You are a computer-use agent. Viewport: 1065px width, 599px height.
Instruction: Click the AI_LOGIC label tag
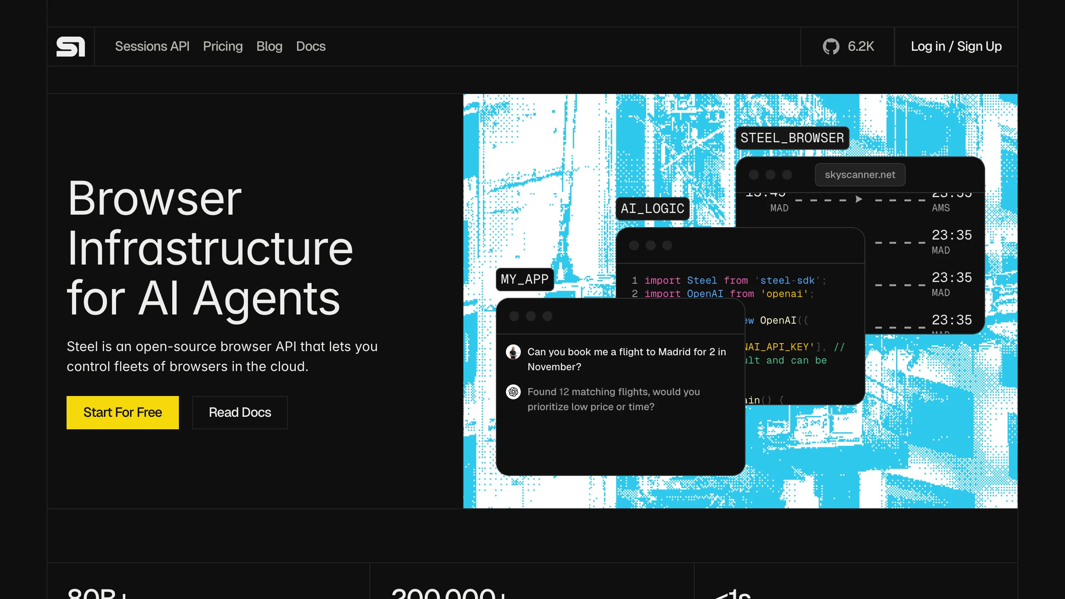click(652, 208)
